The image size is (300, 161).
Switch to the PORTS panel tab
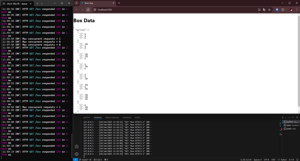137,117
